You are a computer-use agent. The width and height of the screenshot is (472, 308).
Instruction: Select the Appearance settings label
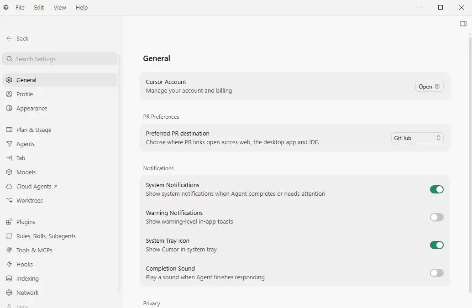[31, 108]
